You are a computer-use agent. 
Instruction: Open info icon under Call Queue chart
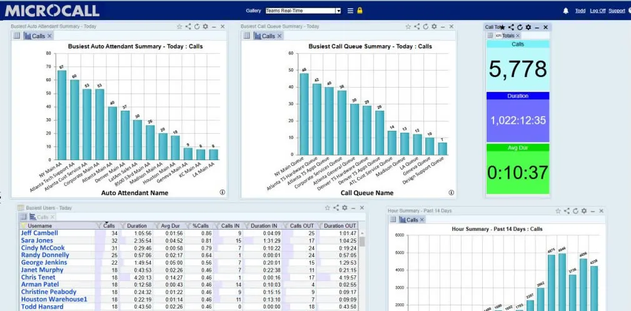pos(451,192)
